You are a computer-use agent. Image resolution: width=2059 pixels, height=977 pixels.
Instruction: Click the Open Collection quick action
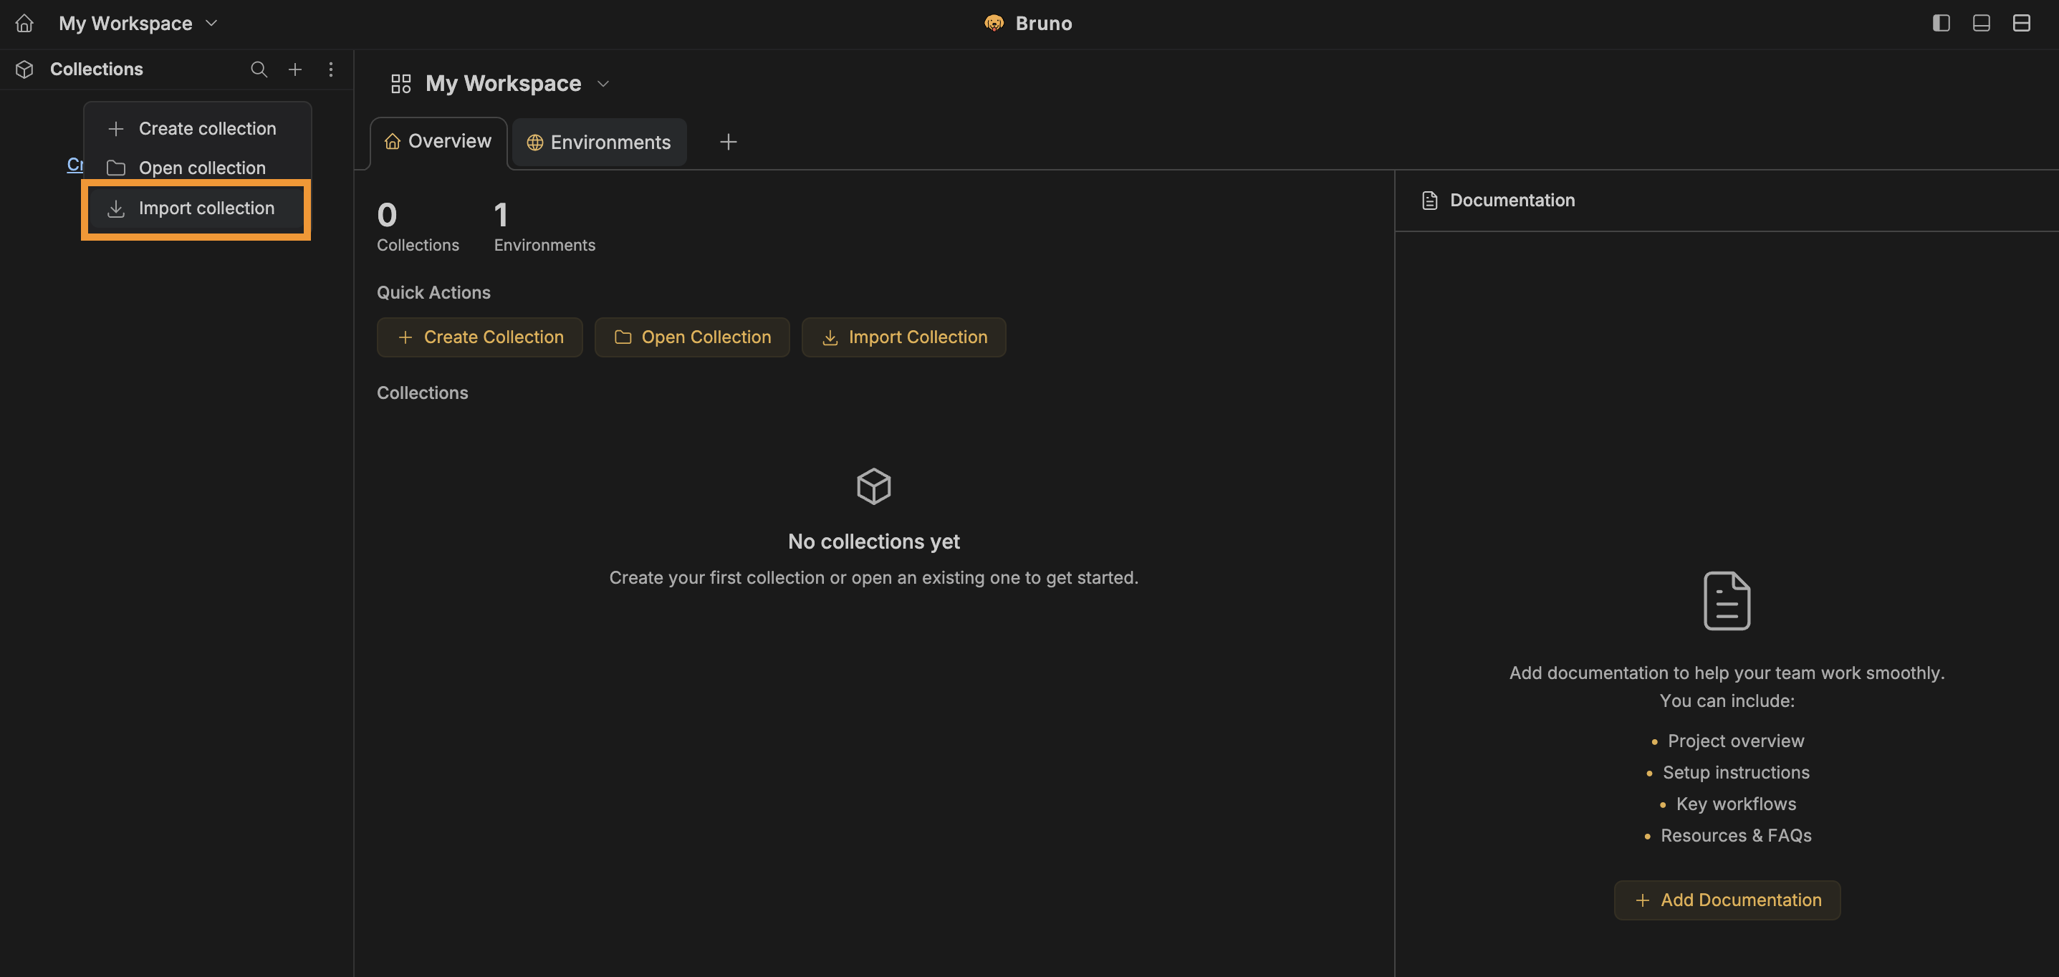pyautogui.click(x=691, y=337)
